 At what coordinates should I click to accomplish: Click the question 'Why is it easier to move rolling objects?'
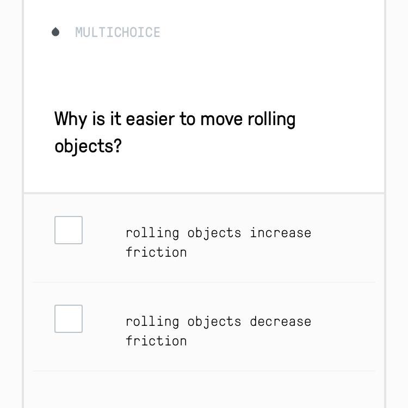click(175, 132)
